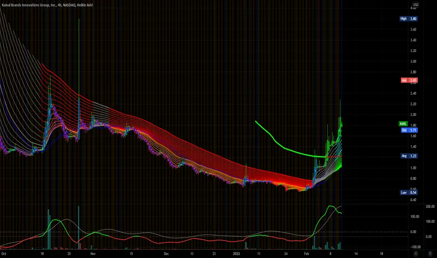The width and height of the screenshot is (437, 258).
Task: Select the Avg 1.23 price label
Action: coord(409,156)
